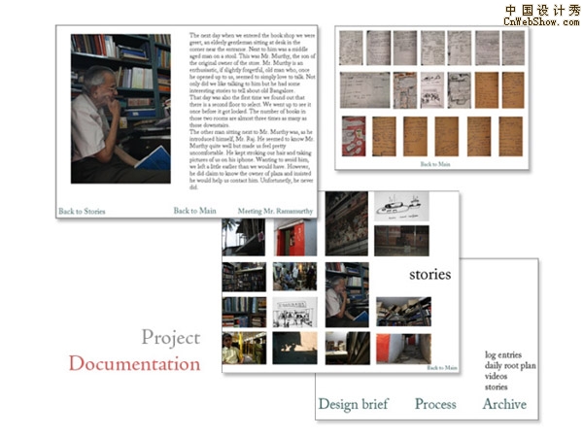Click Back to Main under the handwritten notes gallery

[435, 164]
